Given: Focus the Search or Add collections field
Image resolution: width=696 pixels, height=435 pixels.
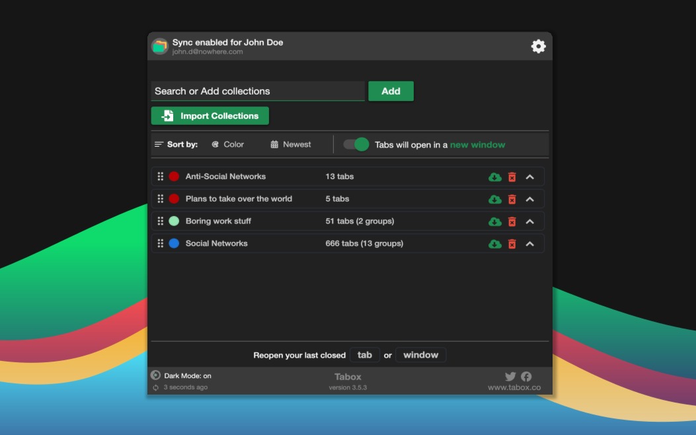Looking at the screenshot, I should [258, 91].
